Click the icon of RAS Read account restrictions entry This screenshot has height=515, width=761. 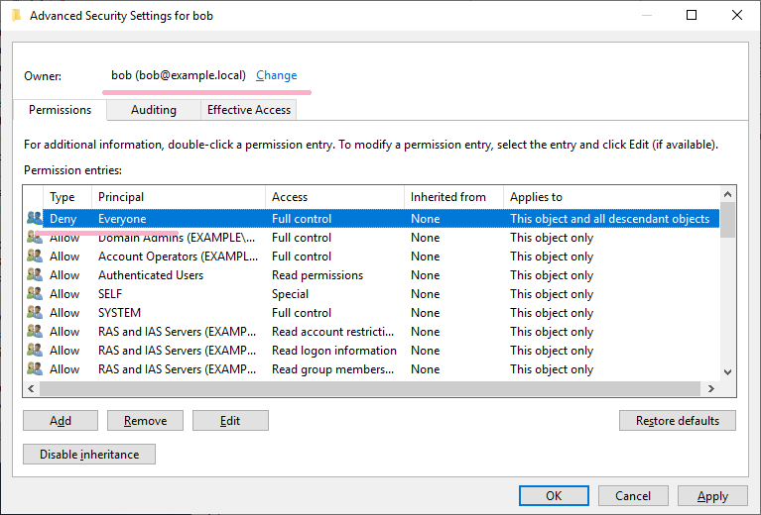(35, 332)
